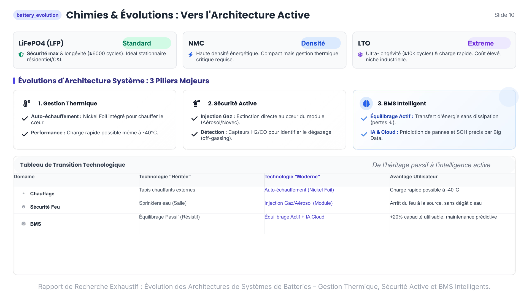Click the Slide 10 page indicator
This screenshot has height=298, width=529.
504,15
